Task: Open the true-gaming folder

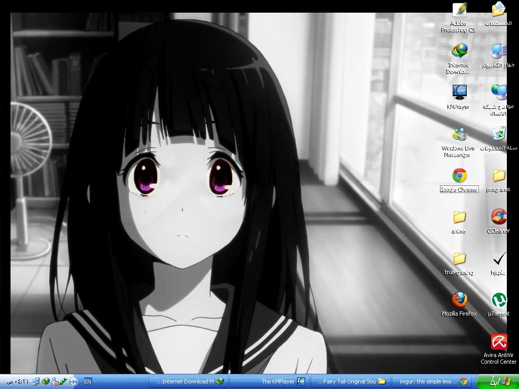Action: tap(459, 263)
